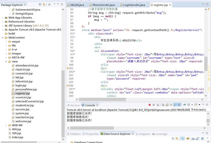211x143 pixels.
Task: Toggle Scroll Lock in Console toolbar
Action: pos(167,105)
